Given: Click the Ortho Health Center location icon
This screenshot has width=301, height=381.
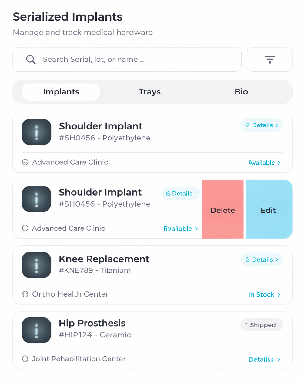Looking at the screenshot, I should [25, 294].
